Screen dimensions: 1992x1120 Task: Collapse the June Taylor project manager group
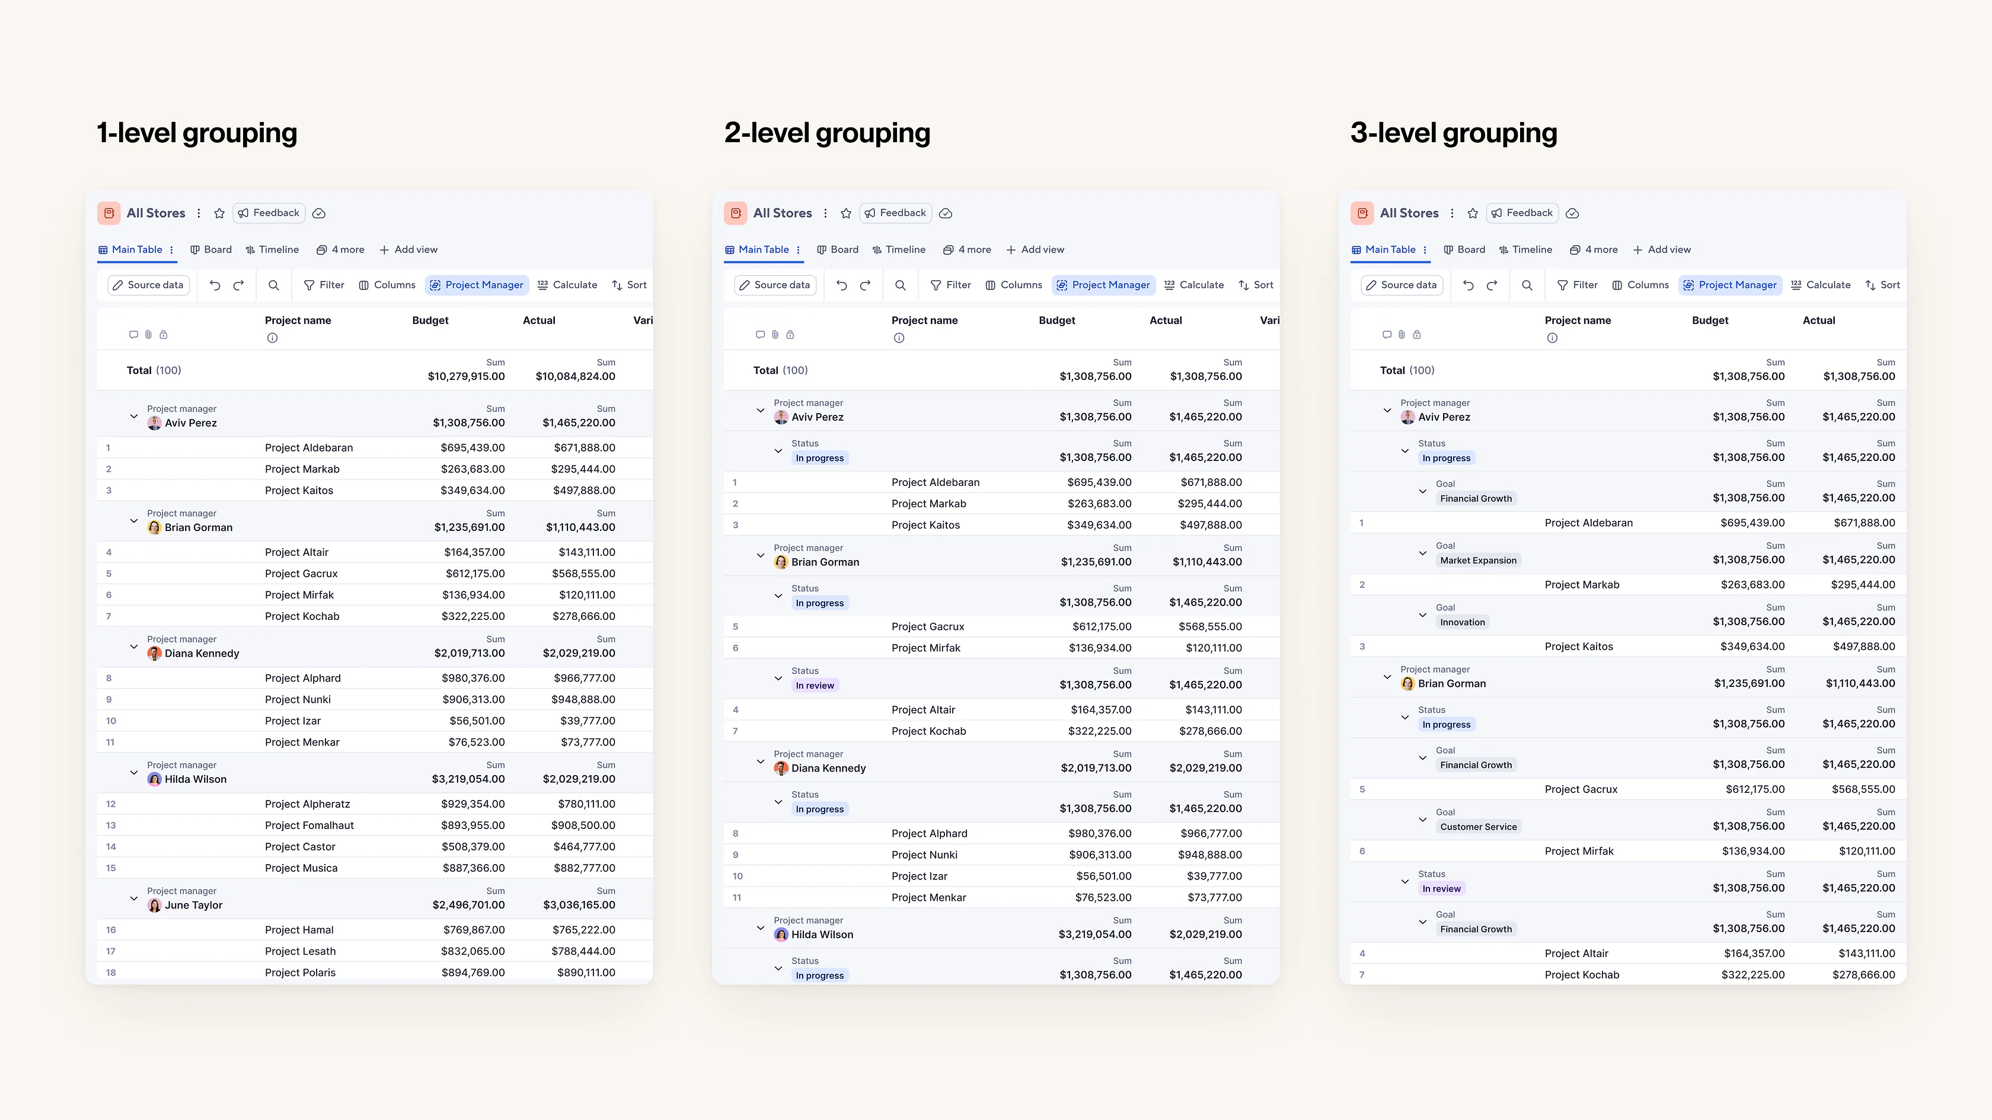coord(134,898)
